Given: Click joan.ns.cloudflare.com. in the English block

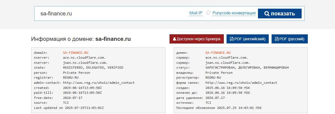Looking at the screenshot, I should pos(85,63).
